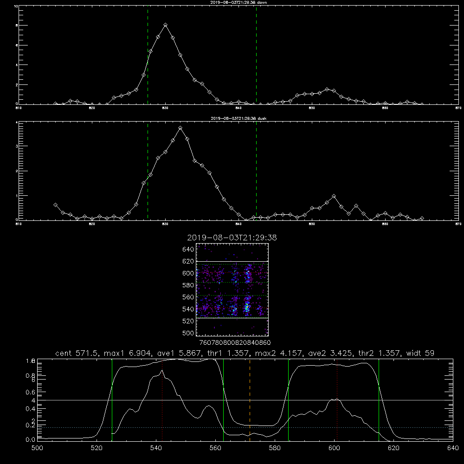The width and height of the screenshot is (464, 464).
Task: Click the y-axis label 560 beside spectral image
Action: point(188,297)
